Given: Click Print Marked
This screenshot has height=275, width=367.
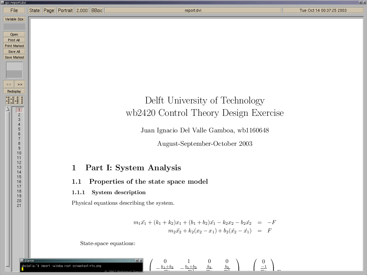Looking at the screenshot, I should tap(14, 46).
